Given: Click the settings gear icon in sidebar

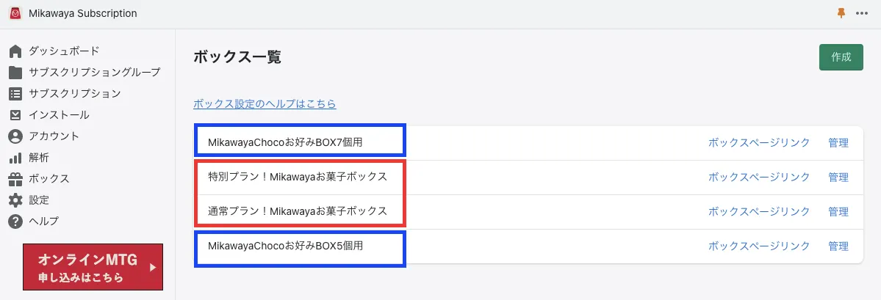Looking at the screenshot, I should (15, 200).
